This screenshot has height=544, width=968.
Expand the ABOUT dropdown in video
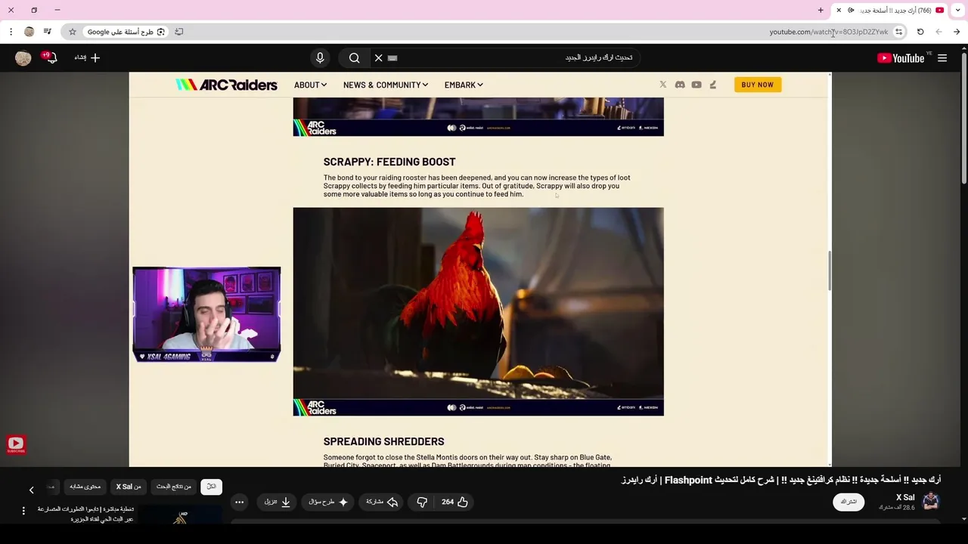click(310, 85)
